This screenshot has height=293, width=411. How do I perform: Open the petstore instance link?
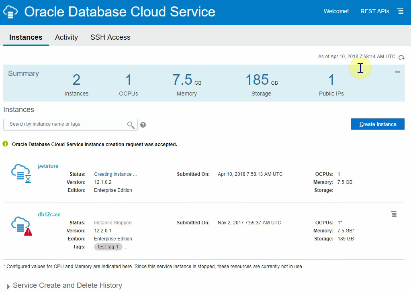pyautogui.click(x=48, y=166)
